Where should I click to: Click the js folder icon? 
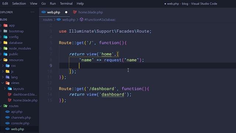[7, 71]
